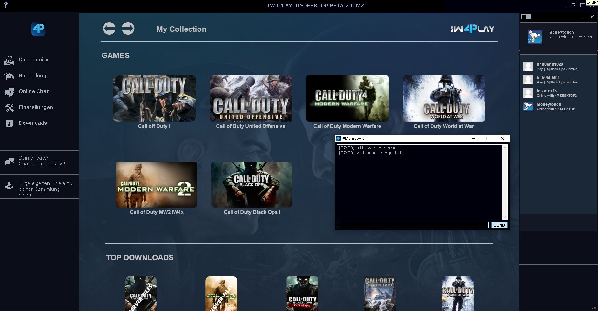Click 'Call off Duty I' title text

tap(154, 126)
